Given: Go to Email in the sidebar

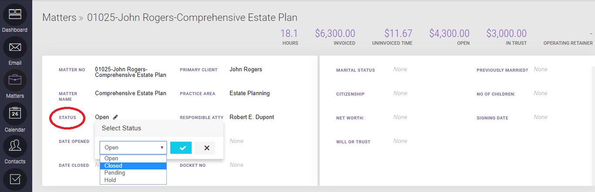Looking at the screenshot, I should click(x=15, y=48).
